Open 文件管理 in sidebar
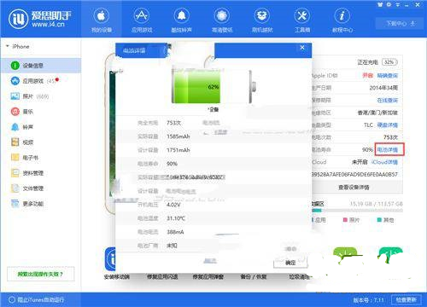 (x=40, y=188)
